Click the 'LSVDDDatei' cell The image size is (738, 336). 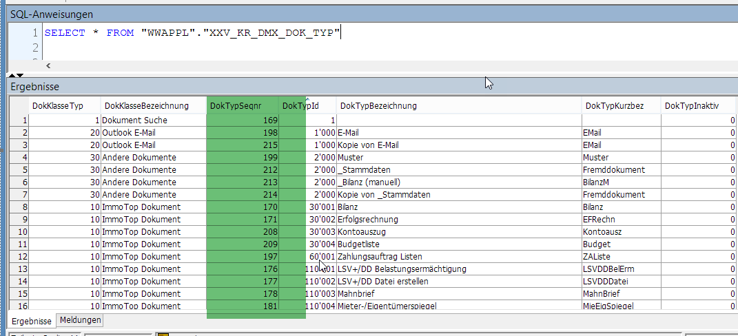tap(622, 282)
